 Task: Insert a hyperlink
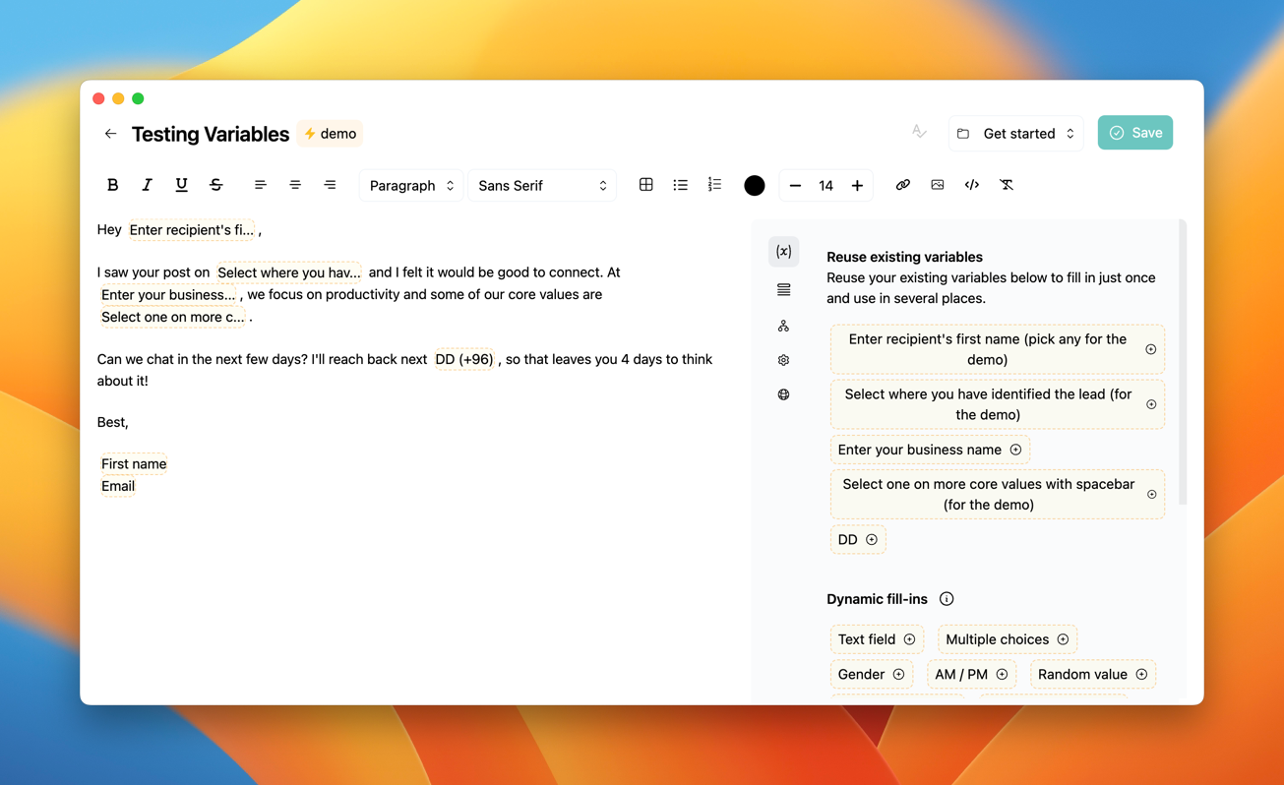pyautogui.click(x=902, y=185)
